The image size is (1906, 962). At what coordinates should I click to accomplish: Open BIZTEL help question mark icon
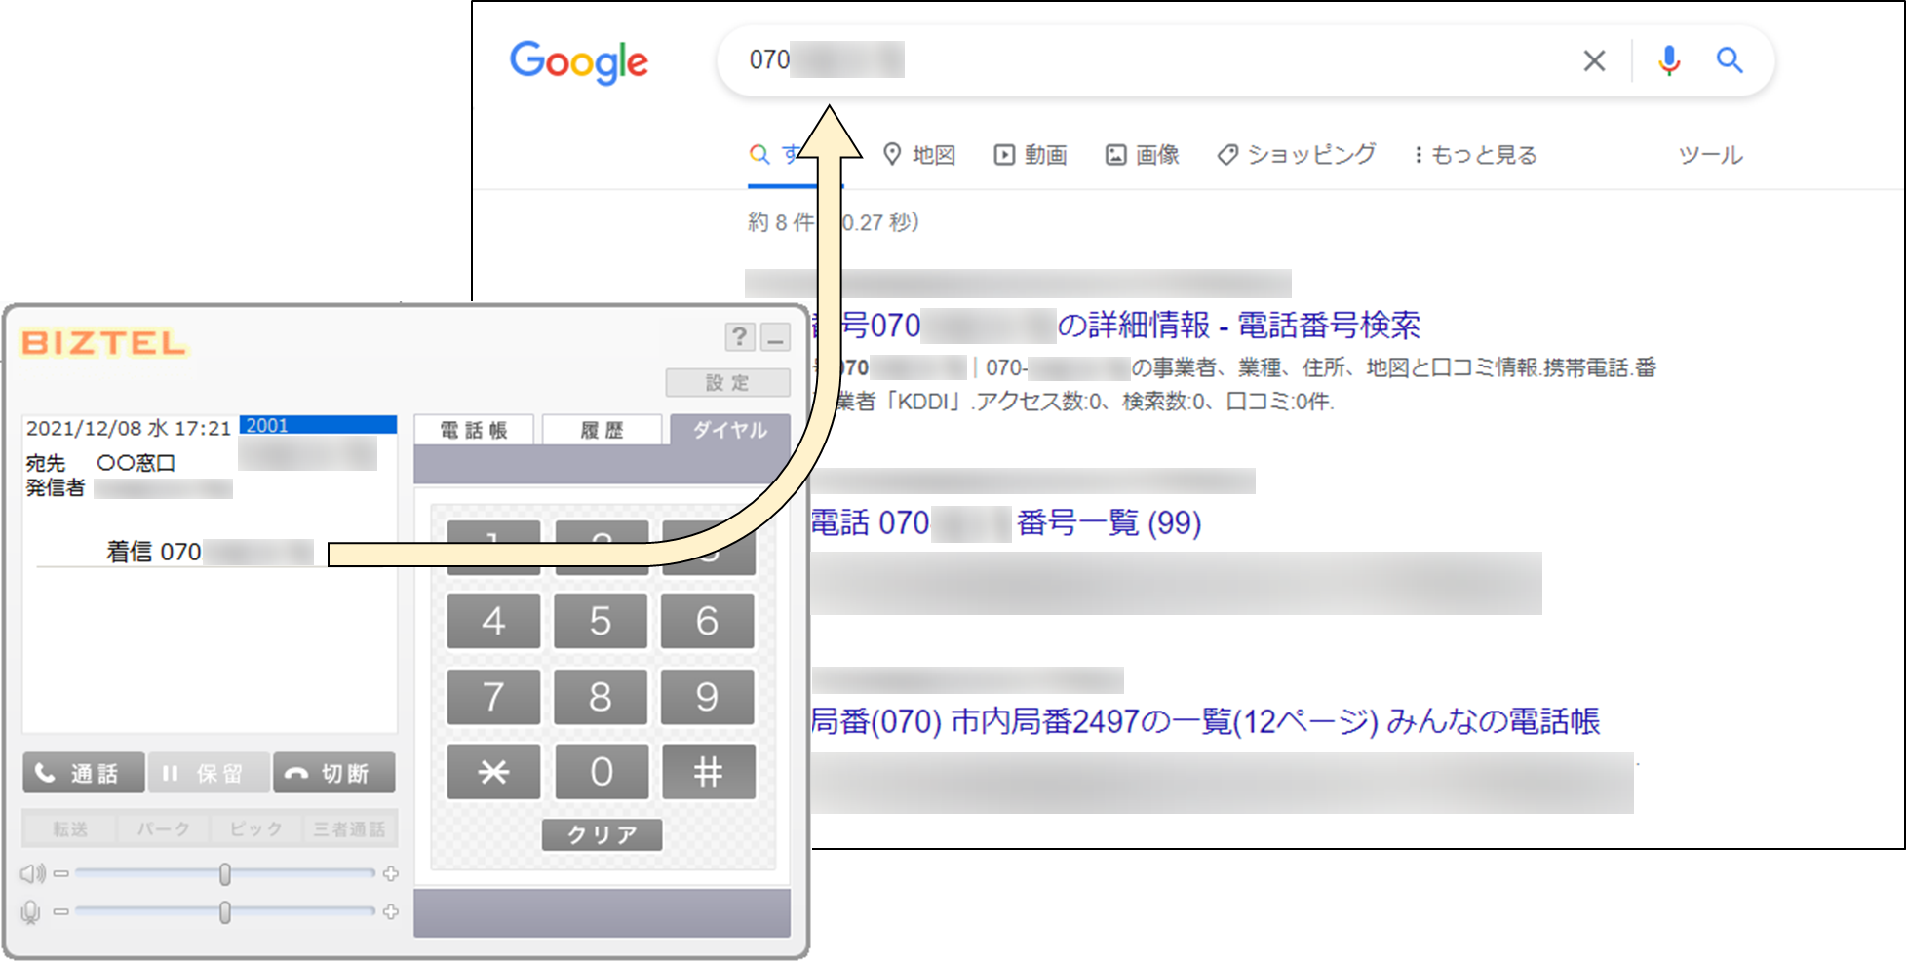coord(740,337)
